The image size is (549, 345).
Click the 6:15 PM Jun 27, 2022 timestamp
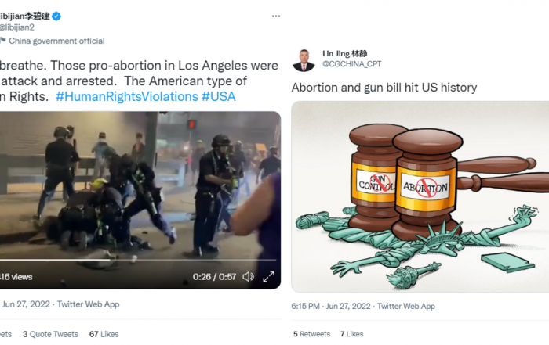pos(330,306)
